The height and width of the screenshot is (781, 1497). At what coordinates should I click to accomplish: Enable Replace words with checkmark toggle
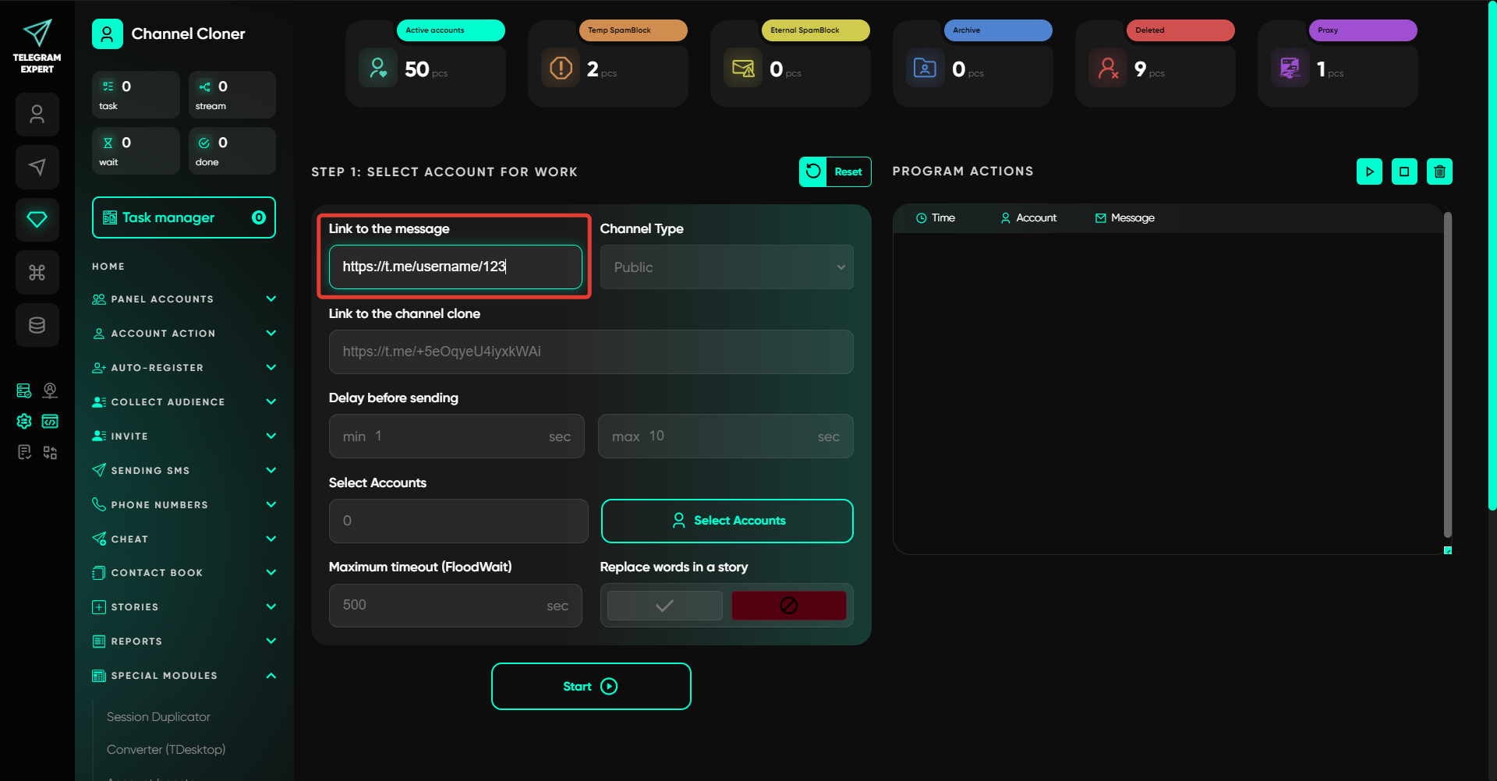click(x=664, y=606)
